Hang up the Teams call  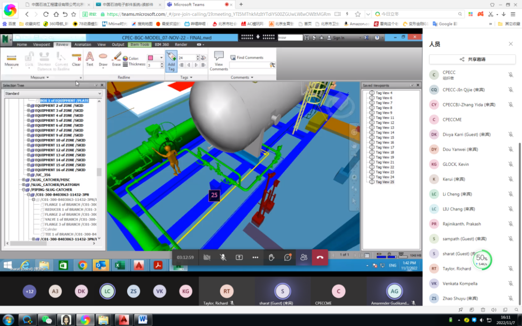pyautogui.click(x=319, y=257)
